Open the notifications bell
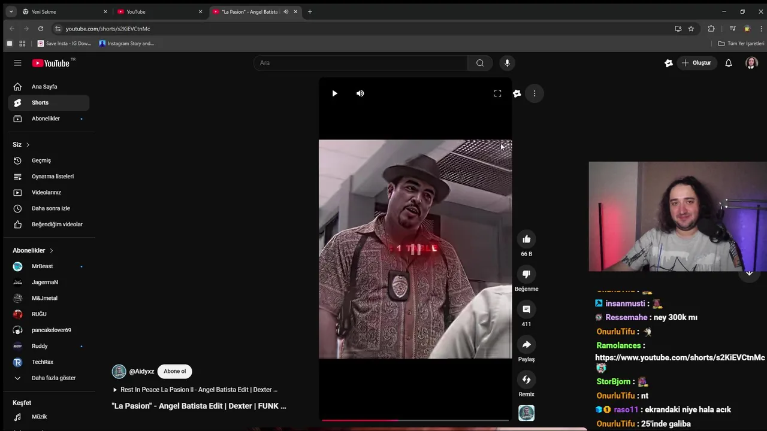This screenshot has height=431, width=767. pyautogui.click(x=729, y=63)
